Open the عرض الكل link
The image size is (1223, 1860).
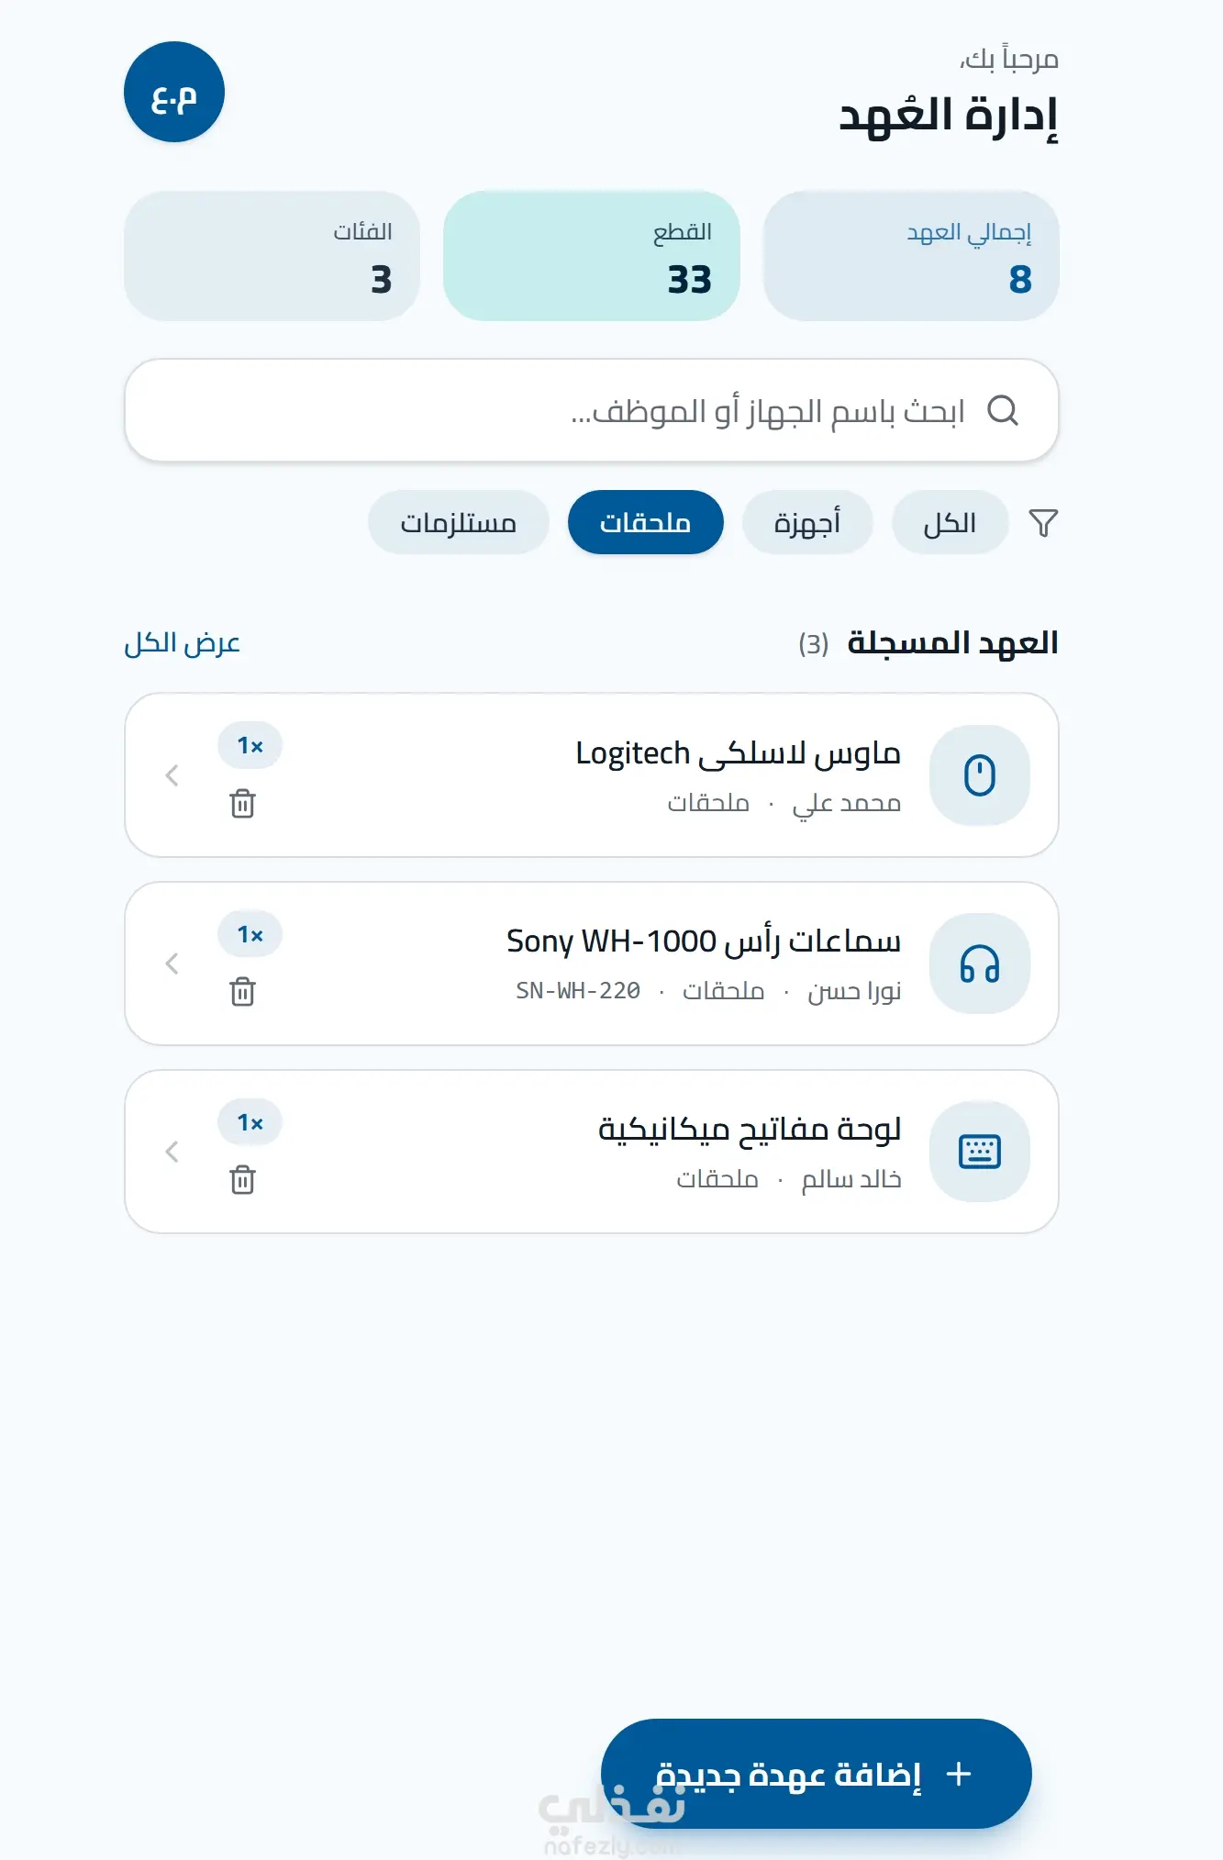coord(183,643)
